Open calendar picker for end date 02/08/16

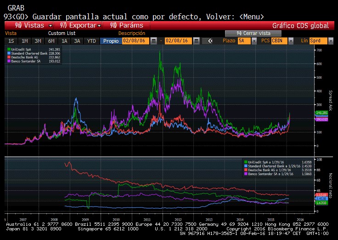point(196,41)
